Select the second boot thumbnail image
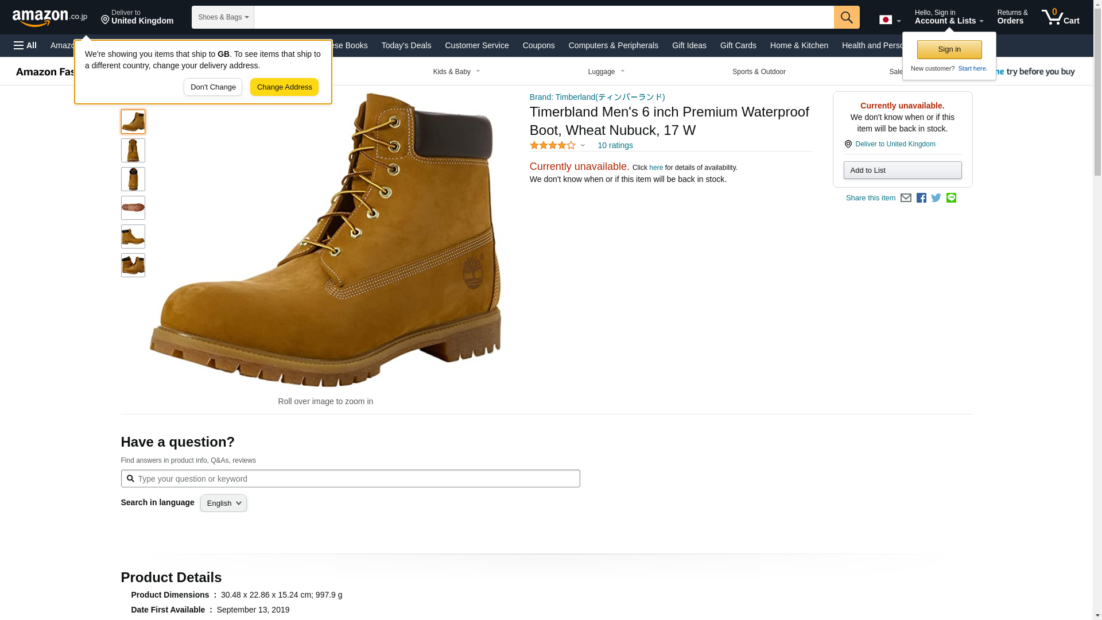The width and height of the screenshot is (1102, 620). 133,150
